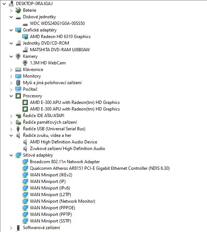The height and width of the screenshot is (232, 207).
Task: Click the battery icon next to Baterie
Action: (x=18, y=10)
